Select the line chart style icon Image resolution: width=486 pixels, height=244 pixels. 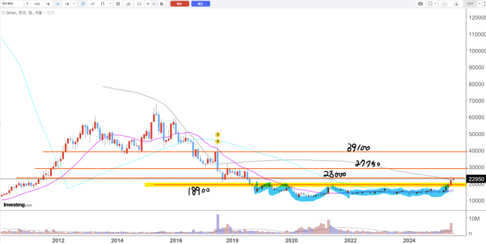tap(92, 4)
